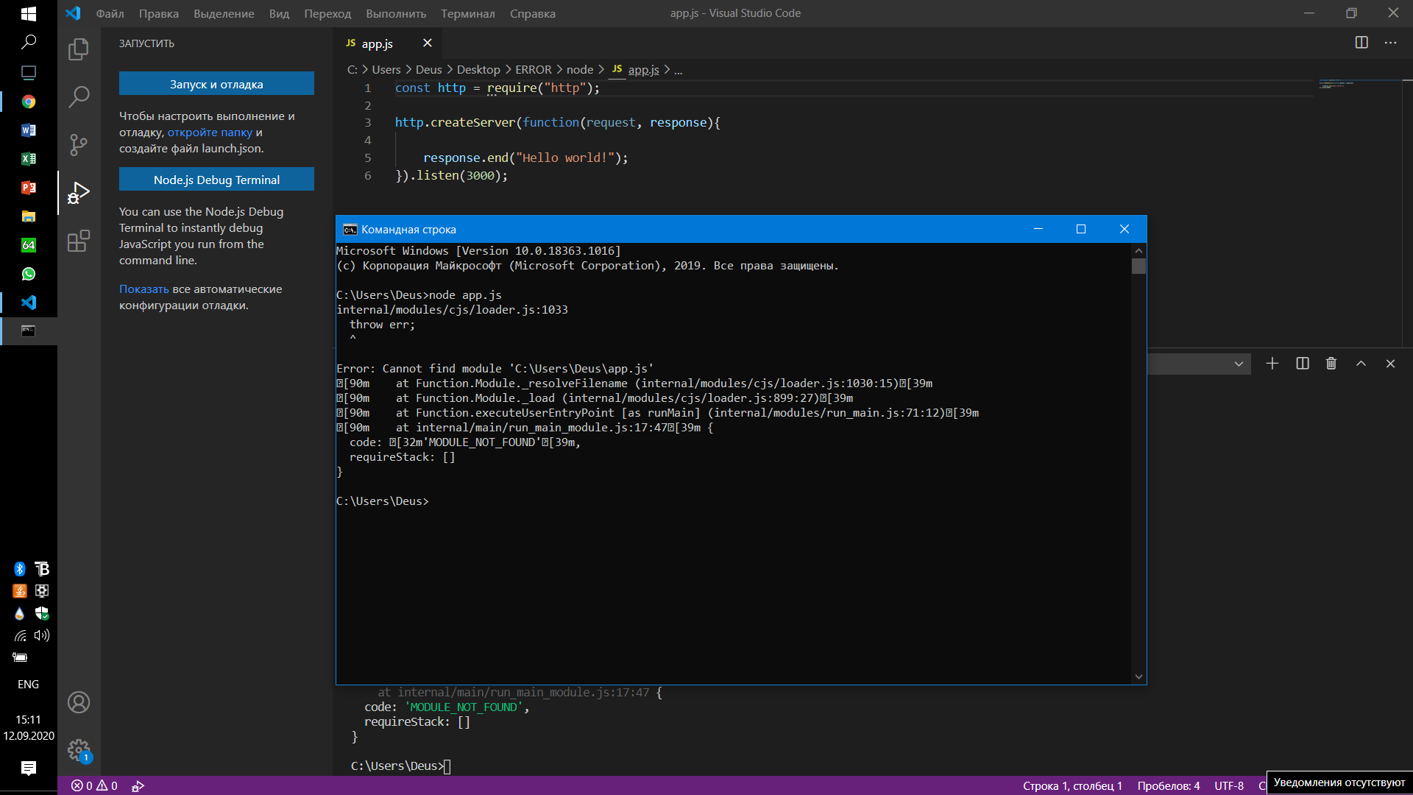Open the Терминал menu
This screenshot has height=795, width=1413.
(468, 13)
